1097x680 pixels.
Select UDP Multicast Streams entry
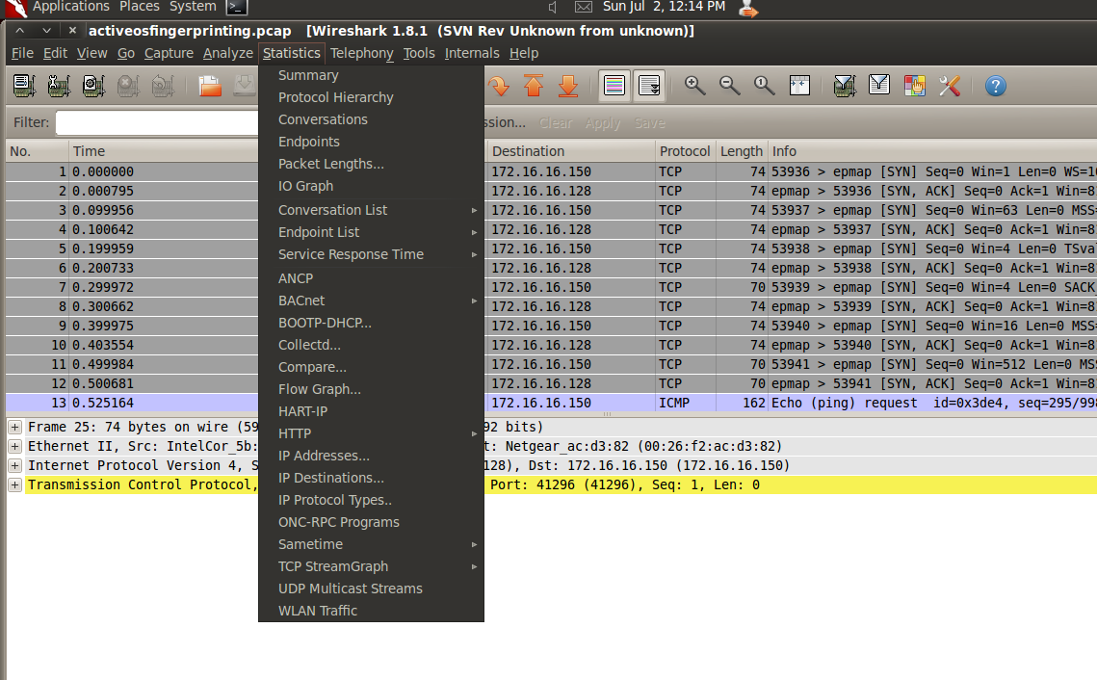pos(371,588)
